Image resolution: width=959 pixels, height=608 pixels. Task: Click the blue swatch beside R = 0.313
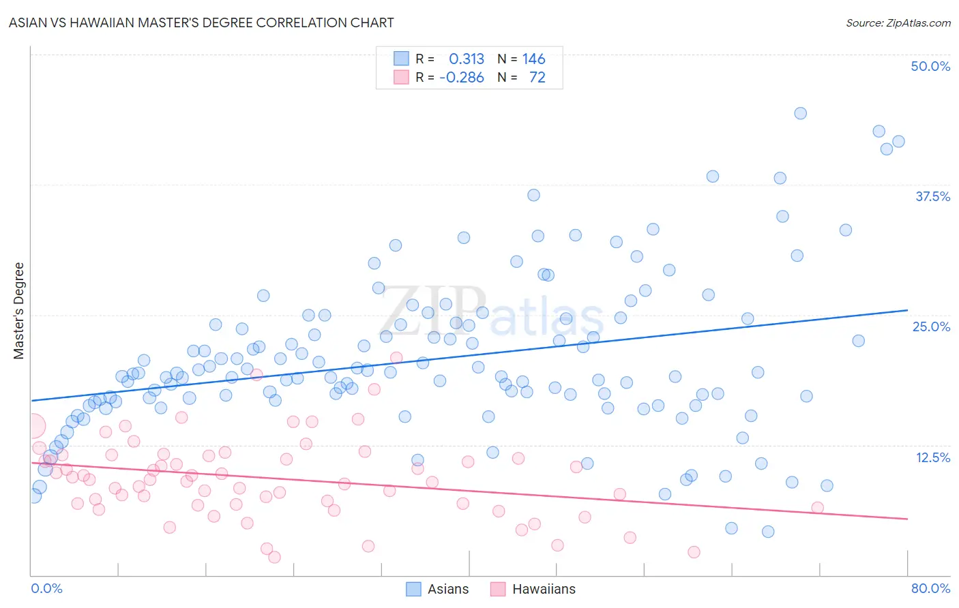401,59
